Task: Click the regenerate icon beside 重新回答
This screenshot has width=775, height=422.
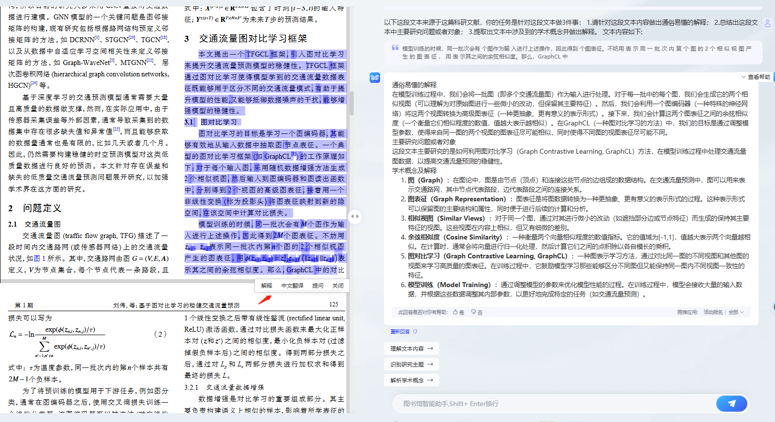Action: point(415,331)
